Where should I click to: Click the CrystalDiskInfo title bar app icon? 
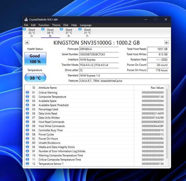tap(26, 19)
